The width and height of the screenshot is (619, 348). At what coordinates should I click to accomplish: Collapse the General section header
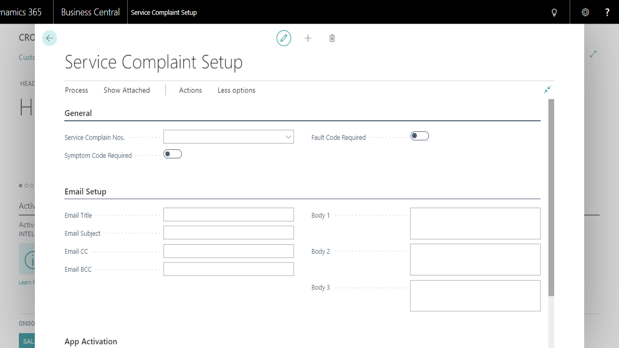78,113
